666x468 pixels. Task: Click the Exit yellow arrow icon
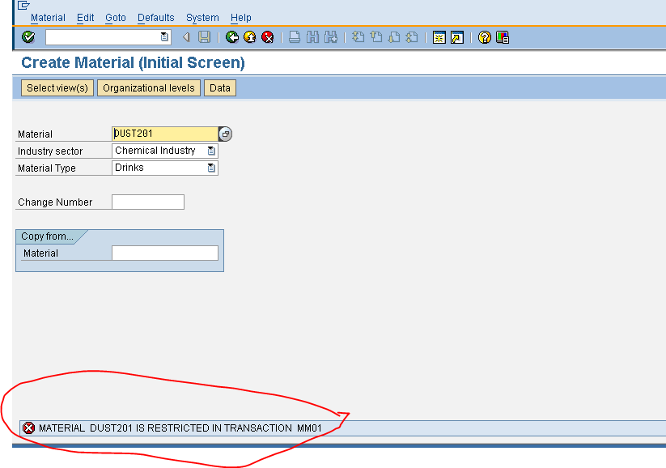[249, 36]
